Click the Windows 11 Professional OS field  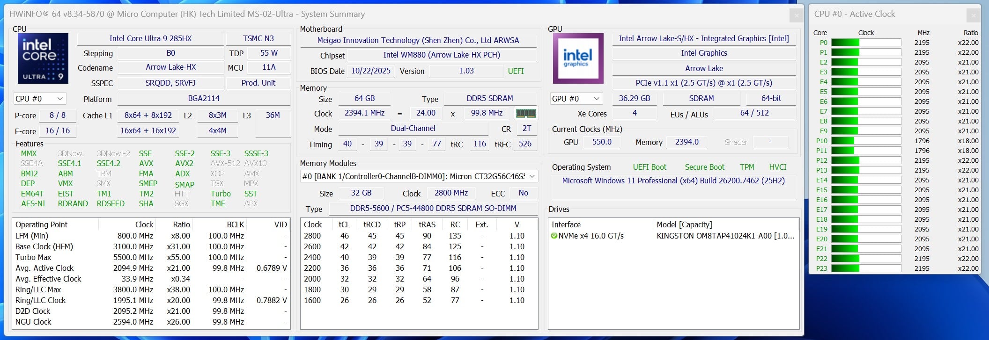(673, 181)
